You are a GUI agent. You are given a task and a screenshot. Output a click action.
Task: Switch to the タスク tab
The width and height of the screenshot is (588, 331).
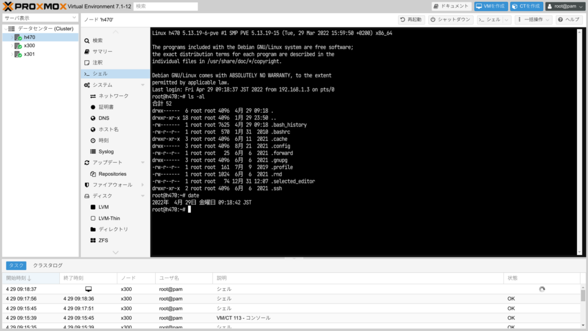(16, 265)
